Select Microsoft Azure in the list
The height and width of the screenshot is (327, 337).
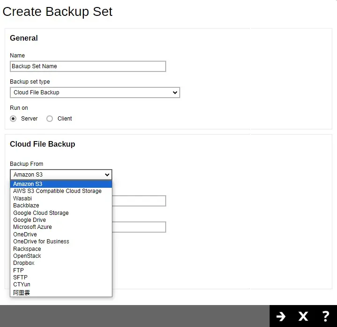pos(61,227)
